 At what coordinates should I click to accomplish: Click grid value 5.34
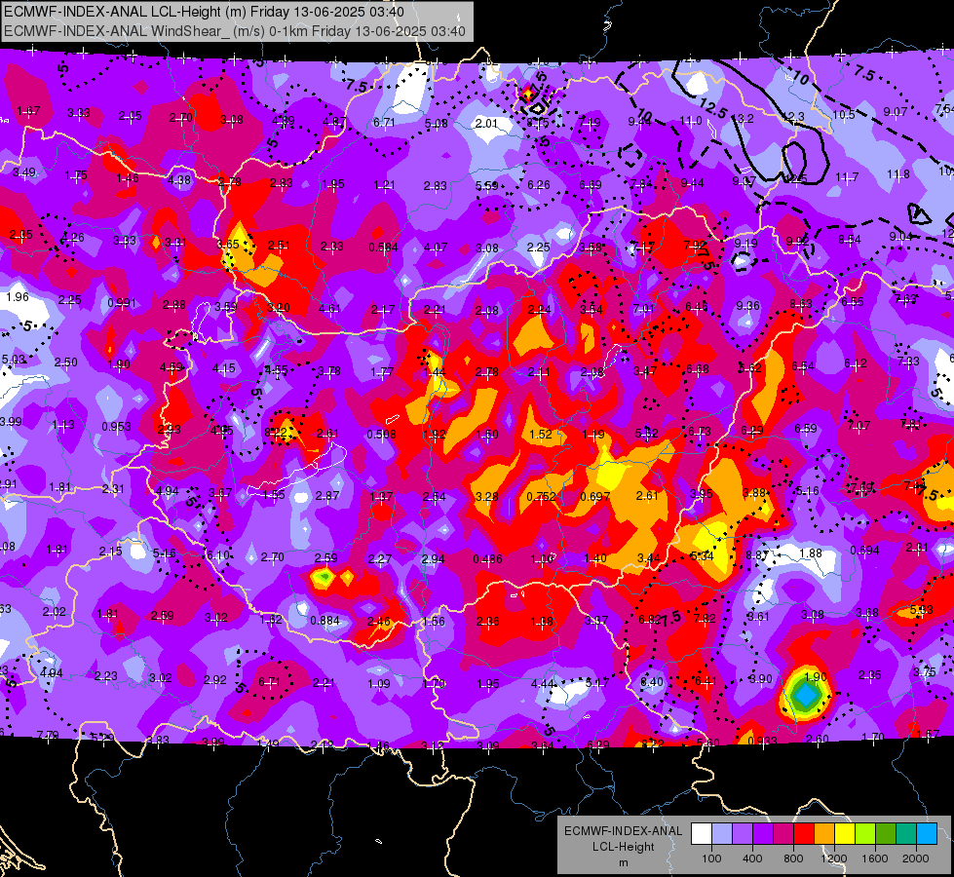pos(703,555)
